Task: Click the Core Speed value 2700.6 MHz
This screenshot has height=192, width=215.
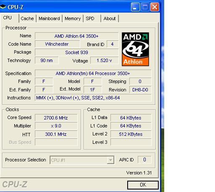Action: tap(56, 118)
